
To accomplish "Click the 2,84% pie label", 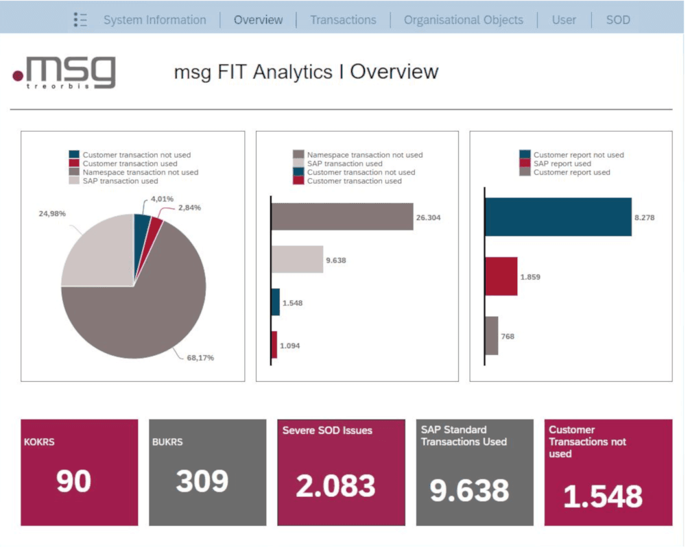I will click(x=190, y=207).
